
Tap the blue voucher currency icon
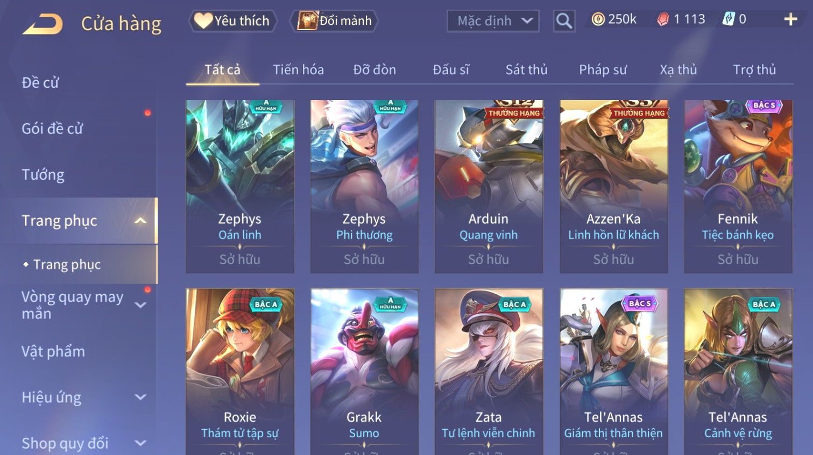point(728,19)
